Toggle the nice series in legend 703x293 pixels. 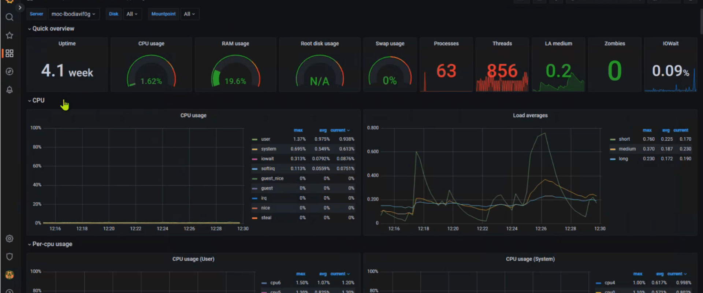click(265, 208)
